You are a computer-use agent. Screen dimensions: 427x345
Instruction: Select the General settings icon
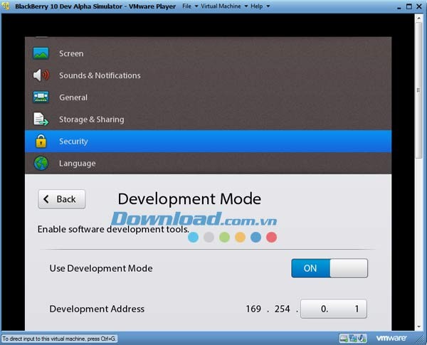point(41,97)
